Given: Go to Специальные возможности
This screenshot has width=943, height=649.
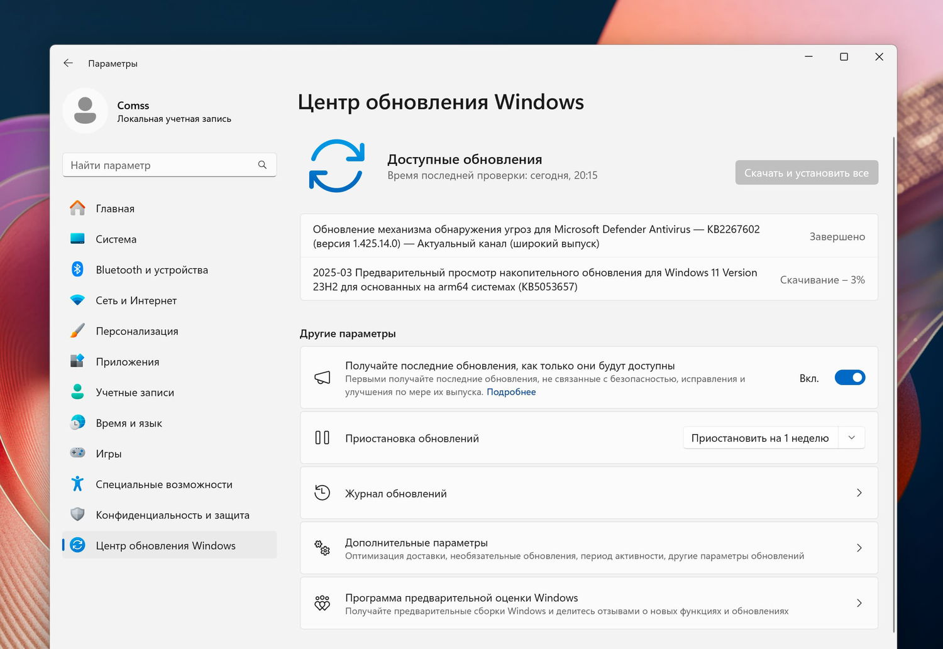Looking at the screenshot, I should (170, 484).
